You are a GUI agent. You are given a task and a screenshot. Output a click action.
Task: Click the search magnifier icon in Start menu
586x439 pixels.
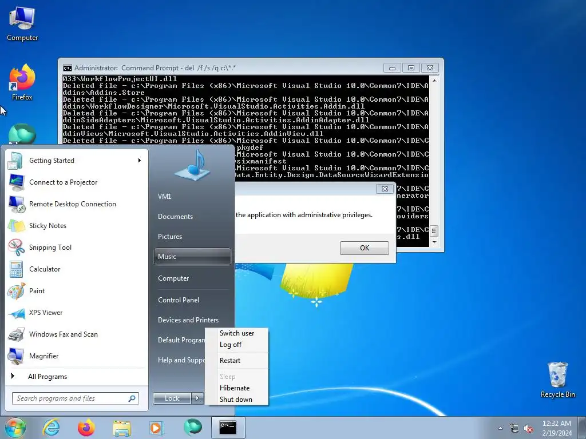point(132,398)
